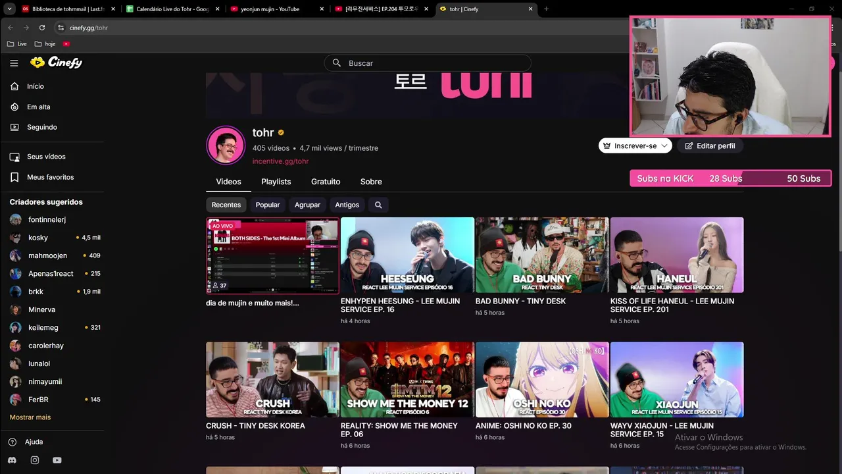Screen dimensions: 842x474
Task: Select the Recentes filter chip
Action: point(226,205)
